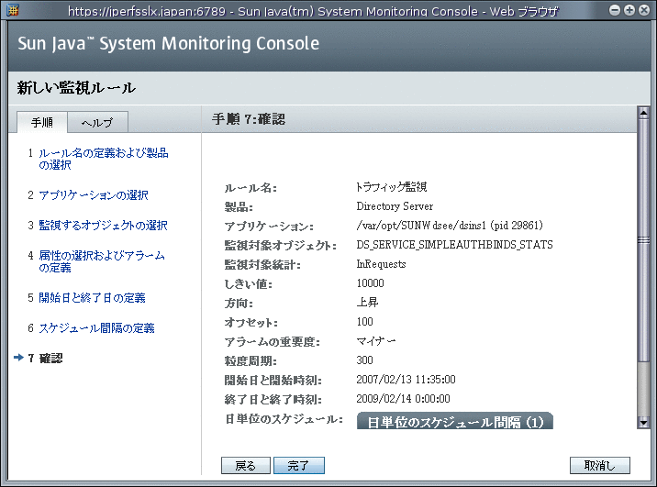
Task: Jump to step 3 監視するオブジェクトの選択
Action: tap(103, 226)
